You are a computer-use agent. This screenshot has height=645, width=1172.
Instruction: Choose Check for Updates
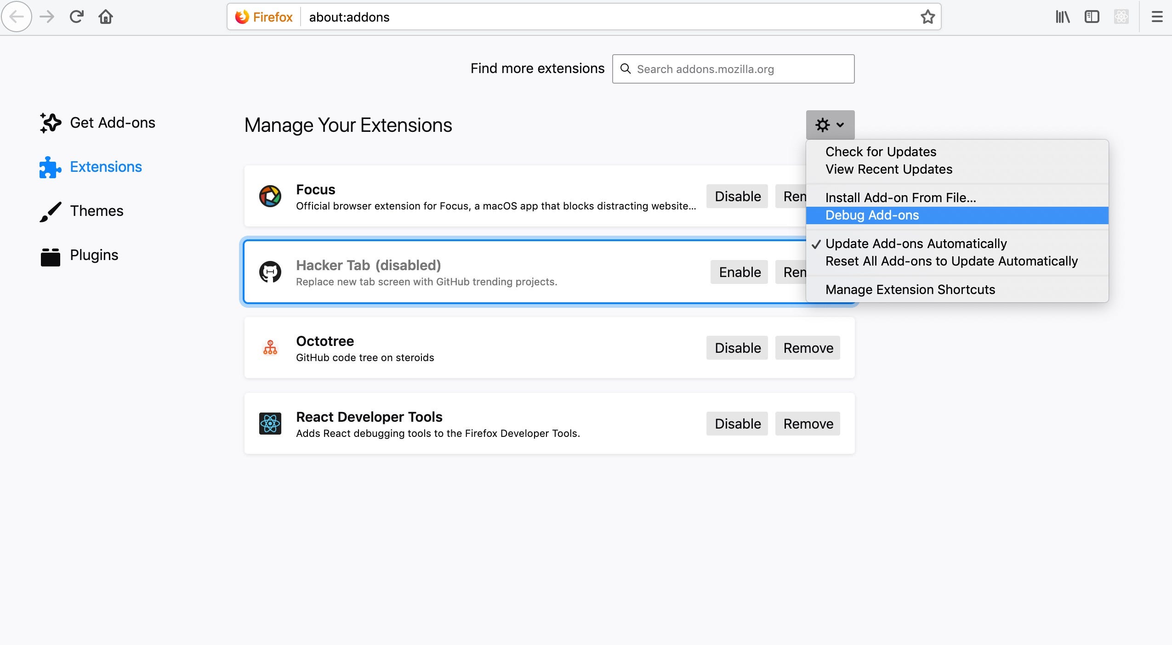(957, 152)
